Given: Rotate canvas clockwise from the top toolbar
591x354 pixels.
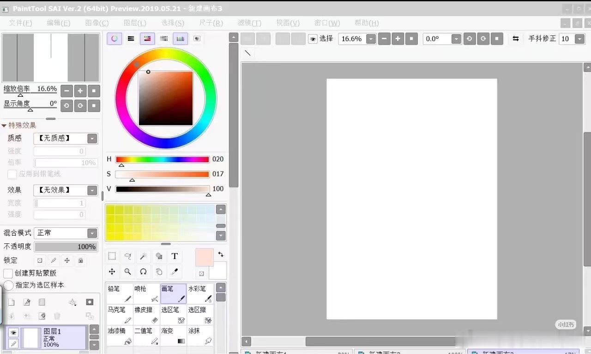Looking at the screenshot, I should pyautogui.click(x=483, y=39).
